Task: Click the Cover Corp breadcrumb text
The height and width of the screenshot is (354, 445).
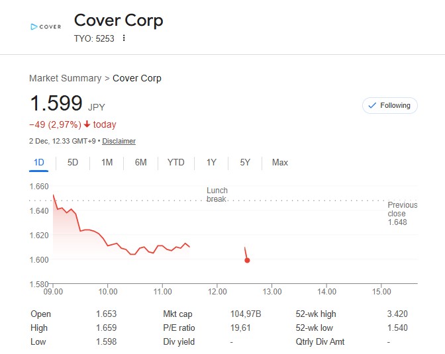Action: pyautogui.click(x=137, y=78)
